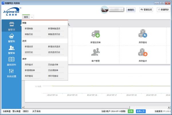Choose 销售退货历史 menu entry

54,34
